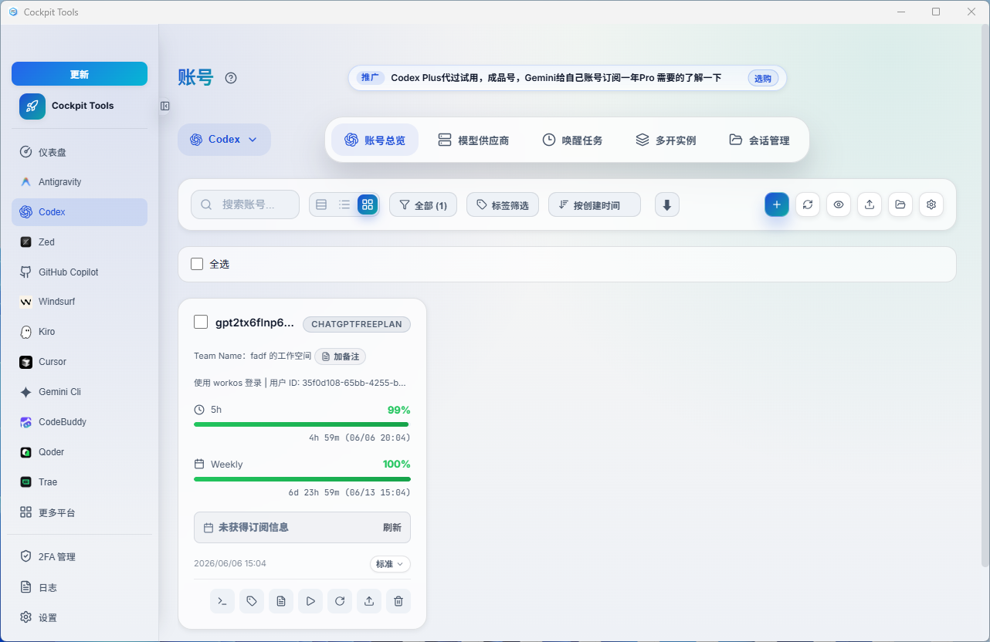The image size is (990, 642).
Task: Click the play icon on account card
Action: click(310, 601)
